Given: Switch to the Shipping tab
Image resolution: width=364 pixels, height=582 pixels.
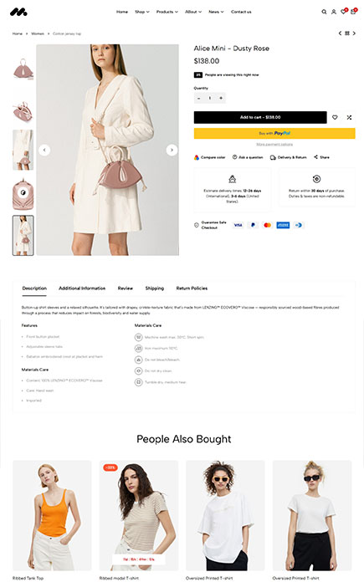Looking at the screenshot, I should click(155, 288).
